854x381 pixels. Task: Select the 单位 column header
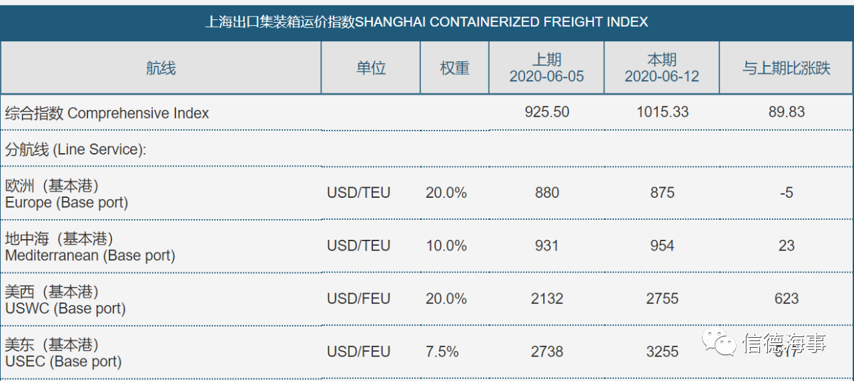(371, 68)
